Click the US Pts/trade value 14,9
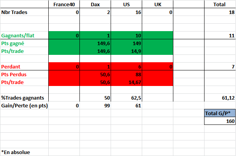 click(x=127, y=51)
